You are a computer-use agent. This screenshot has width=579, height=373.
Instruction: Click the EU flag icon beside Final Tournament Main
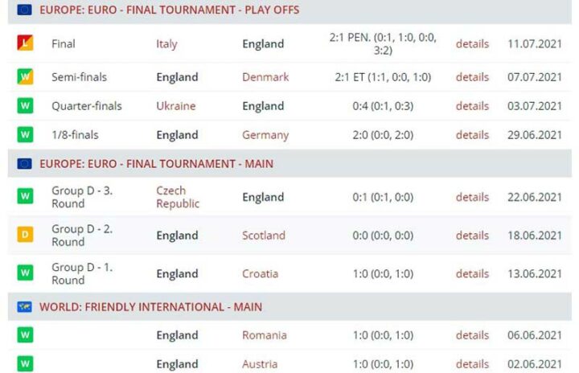point(25,164)
